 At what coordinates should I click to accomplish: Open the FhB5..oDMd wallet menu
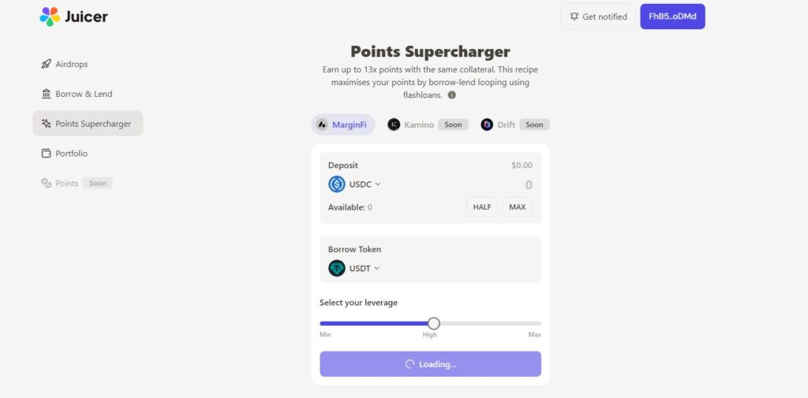pos(672,17)
